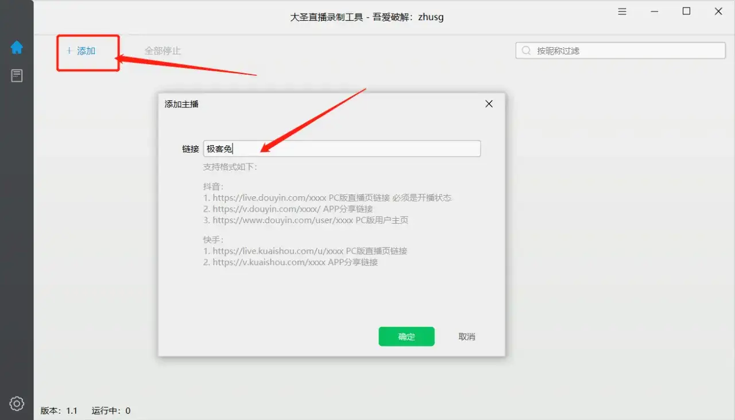The image size is (735, 420).
Task: Click the search magnifier icon
Action: tap(526, 50)
